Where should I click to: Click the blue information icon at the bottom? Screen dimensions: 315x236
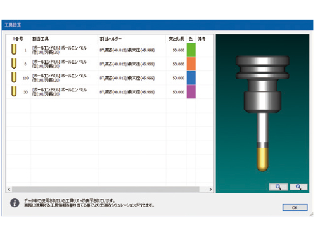[x=14, y=203]
